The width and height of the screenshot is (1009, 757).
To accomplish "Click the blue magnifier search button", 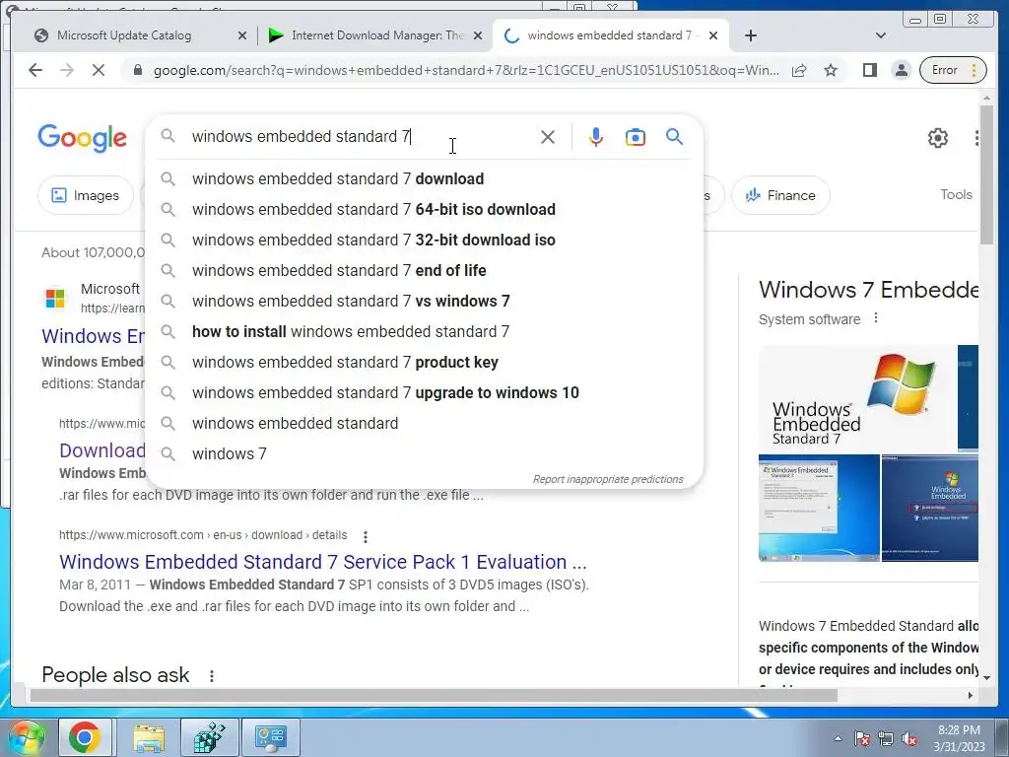I will click(x=674, y=136).
